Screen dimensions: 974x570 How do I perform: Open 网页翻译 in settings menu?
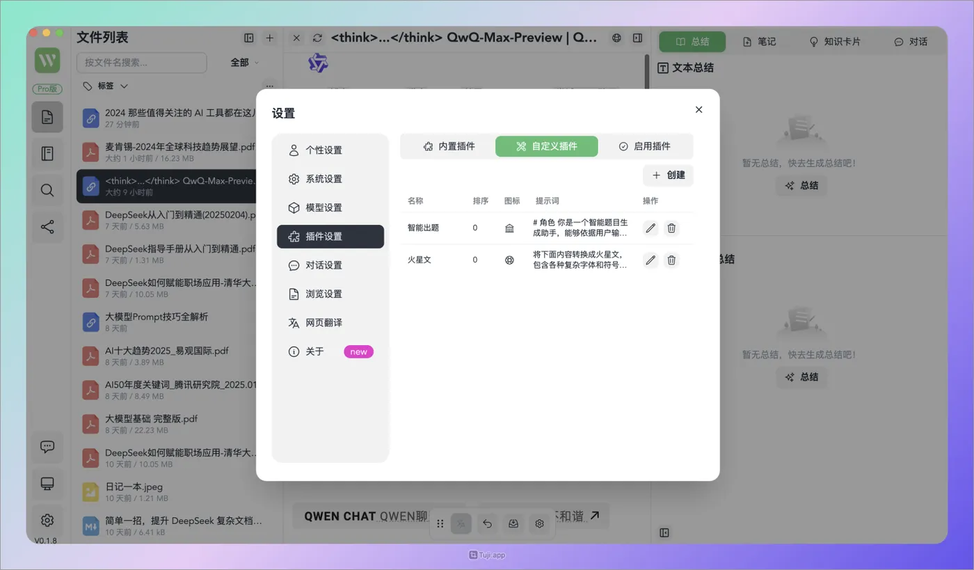(x=330, y=323)
